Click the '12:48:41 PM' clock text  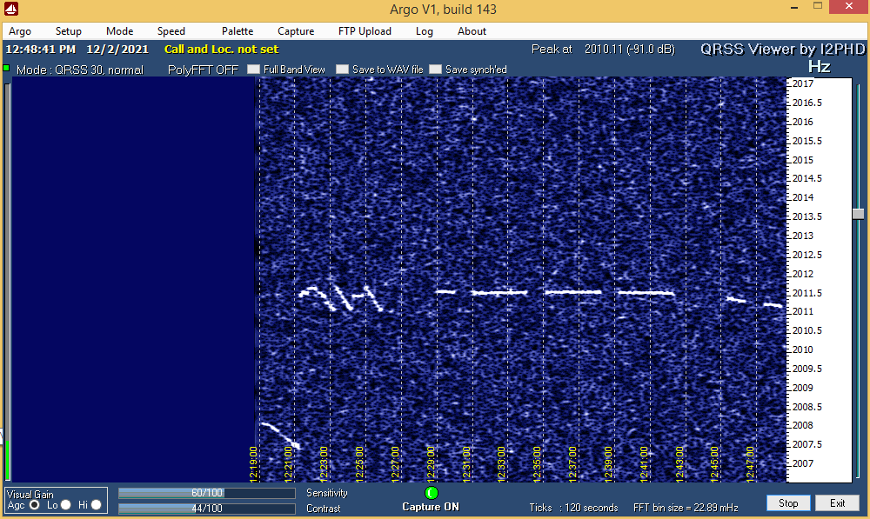click(41, 49)
